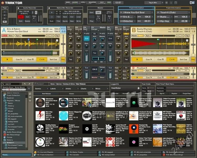Open the Salamander release thumbnail

click(x=40, y=103)
